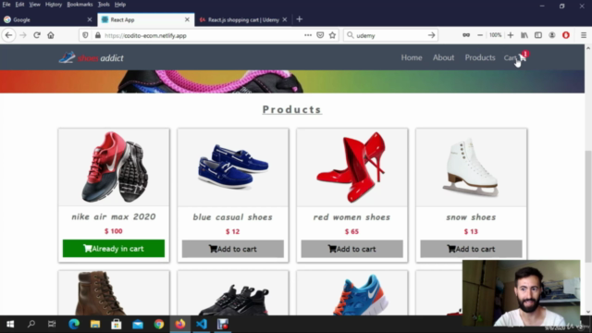Toggle the sidebar view icon
Image resolution: width=592 pixels, height=333 pixels.
(x=538, y=35)
